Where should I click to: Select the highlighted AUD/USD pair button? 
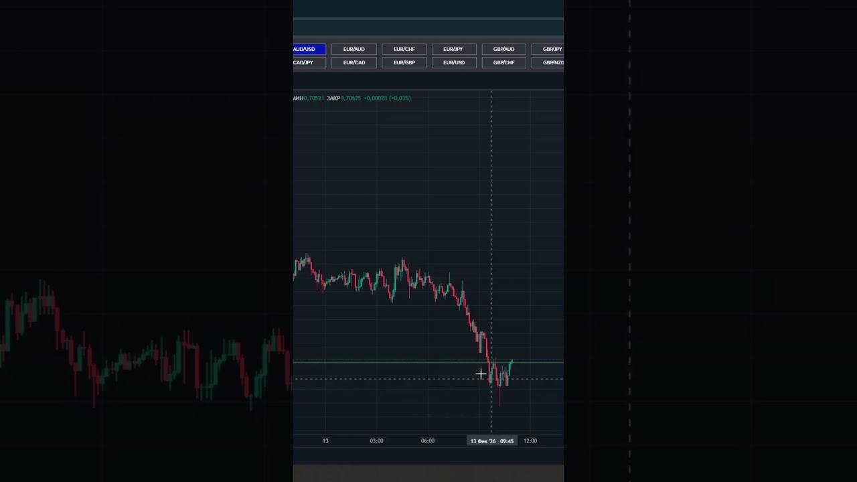[309, 49]
